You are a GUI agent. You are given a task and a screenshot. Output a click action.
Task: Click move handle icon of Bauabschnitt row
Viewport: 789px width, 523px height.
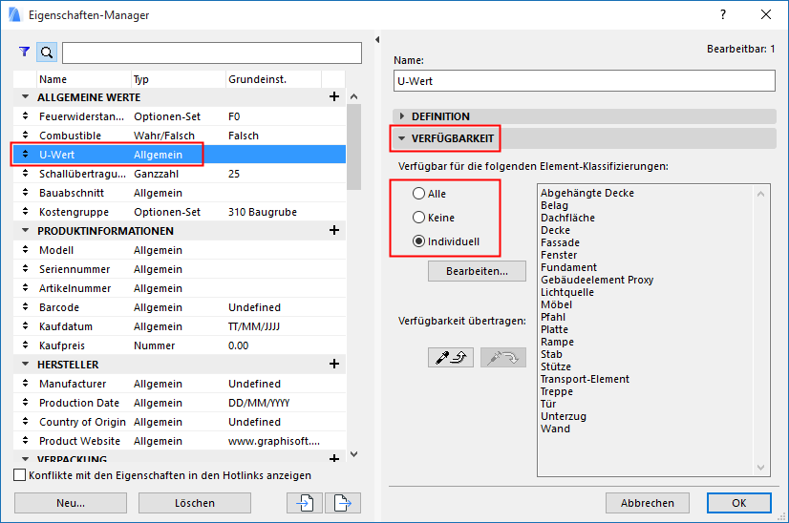25,193
